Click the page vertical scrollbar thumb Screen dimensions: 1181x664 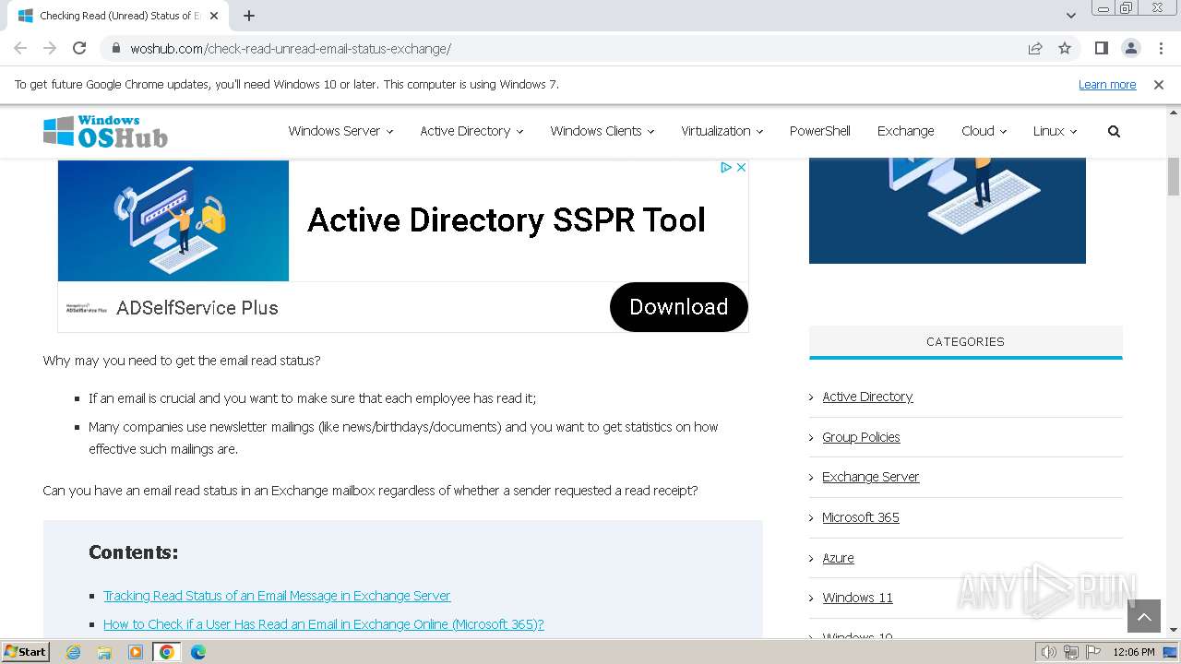tap(1174, 177)
